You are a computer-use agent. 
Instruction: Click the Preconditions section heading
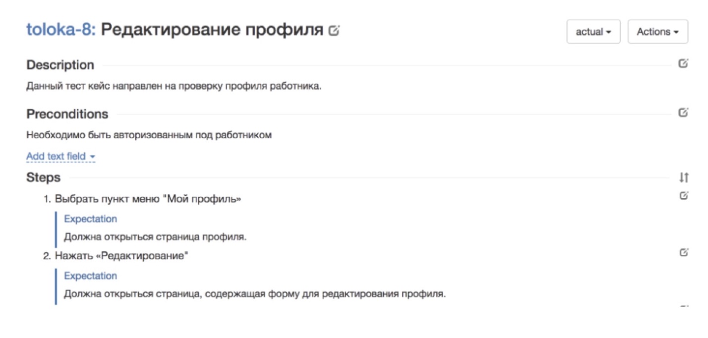(x=68, y=114)
